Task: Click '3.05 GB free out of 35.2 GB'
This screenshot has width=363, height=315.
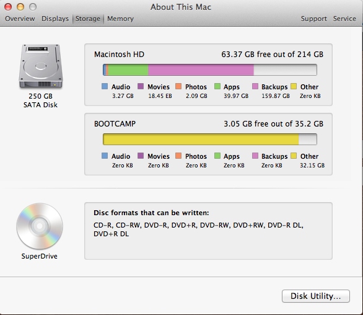Action: point(273,124)
